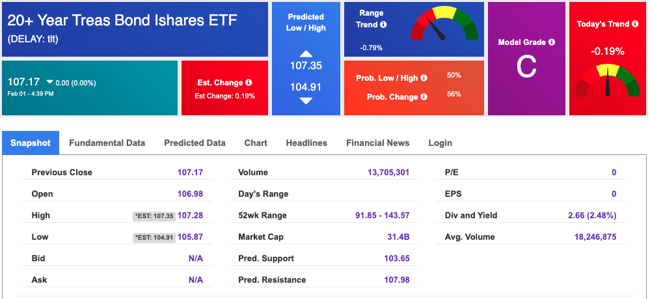View the Headlines tab
This screenshot has width=650, height=299.
coord(306,143)
